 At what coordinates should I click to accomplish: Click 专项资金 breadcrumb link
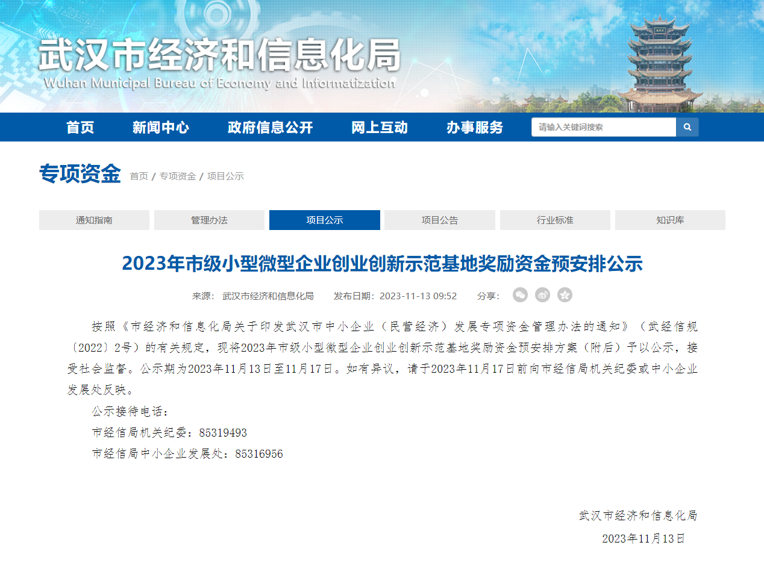(178, 176)
